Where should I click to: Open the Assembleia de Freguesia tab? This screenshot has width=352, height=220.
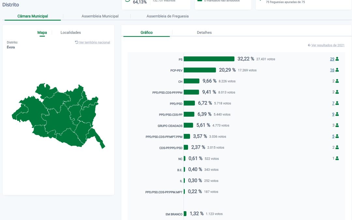tap(167, 16)
